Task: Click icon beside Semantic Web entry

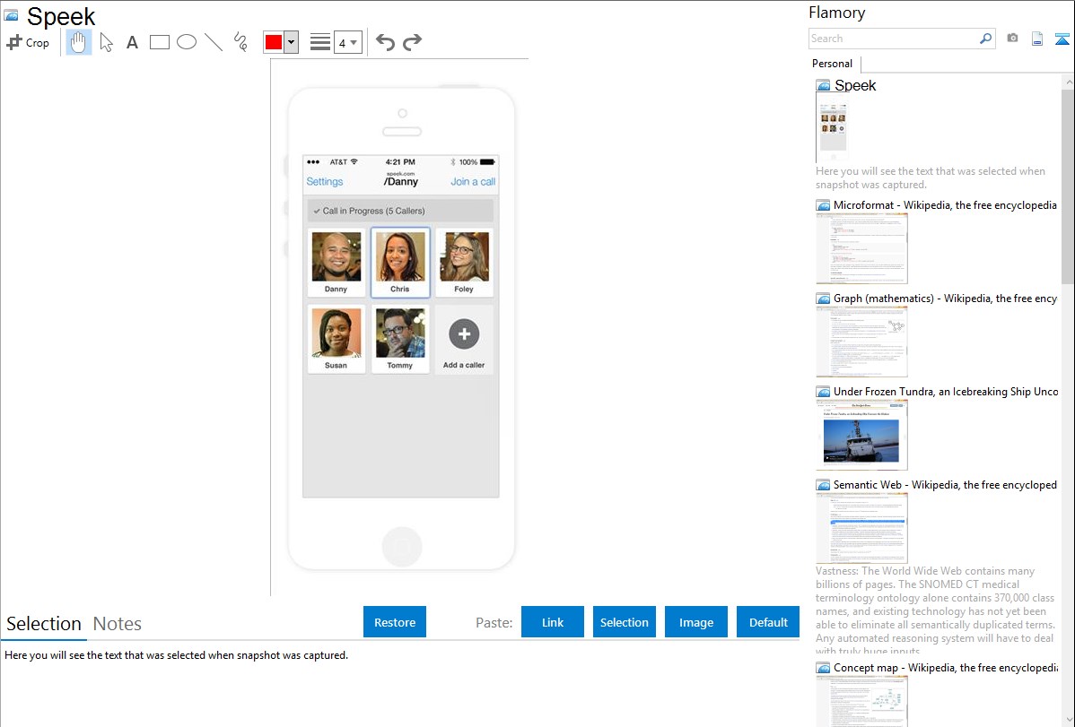Action: pos(823,484)
